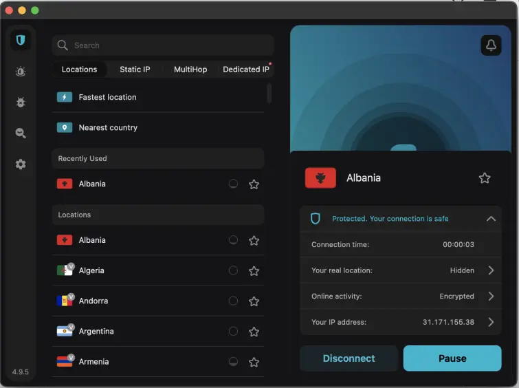Click Algeria flag icon
The height and width of the screenshot is (388, 519).
[65, 270]
